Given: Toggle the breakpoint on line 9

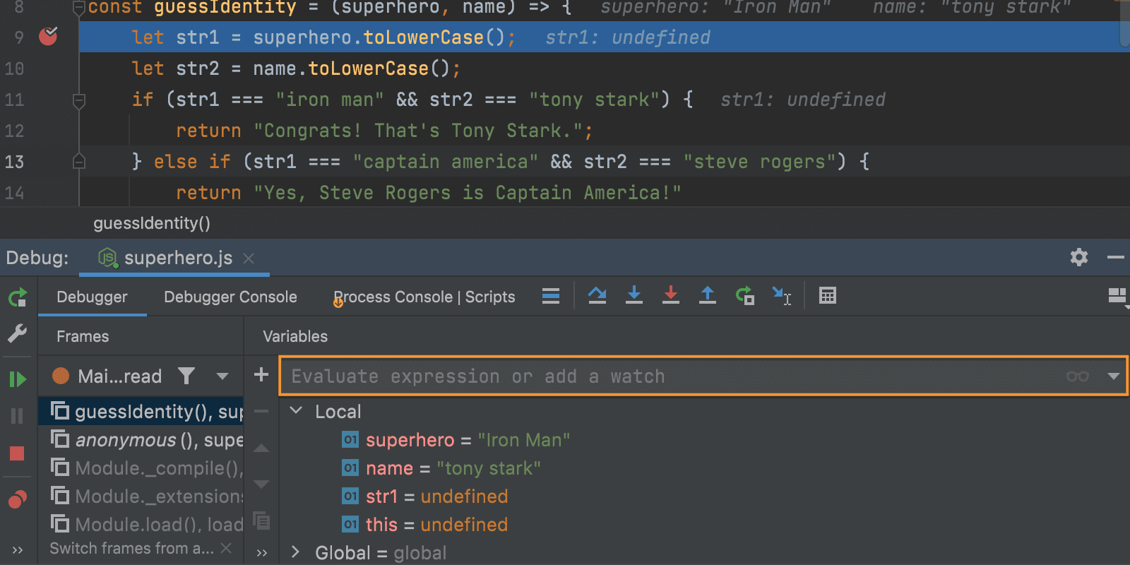Looking at the screenshot, I should (48, 36).
